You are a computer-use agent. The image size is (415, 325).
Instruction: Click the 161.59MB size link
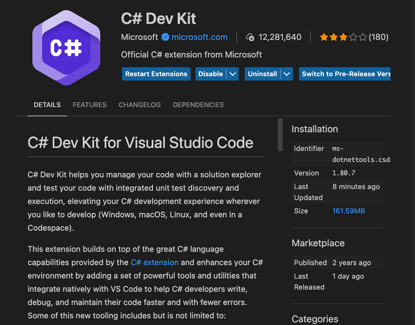point(348,211)
